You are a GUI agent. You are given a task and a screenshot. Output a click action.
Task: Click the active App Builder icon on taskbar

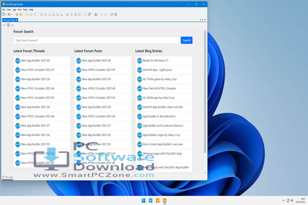click(165, 200)
